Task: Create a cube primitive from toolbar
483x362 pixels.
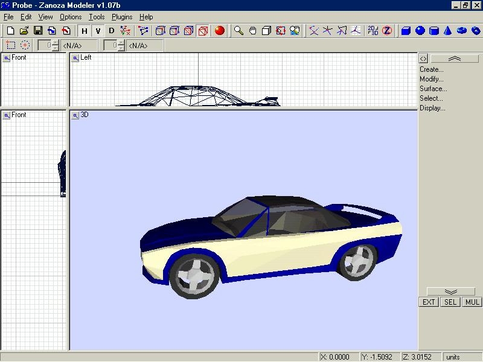Action: point(406,30)
